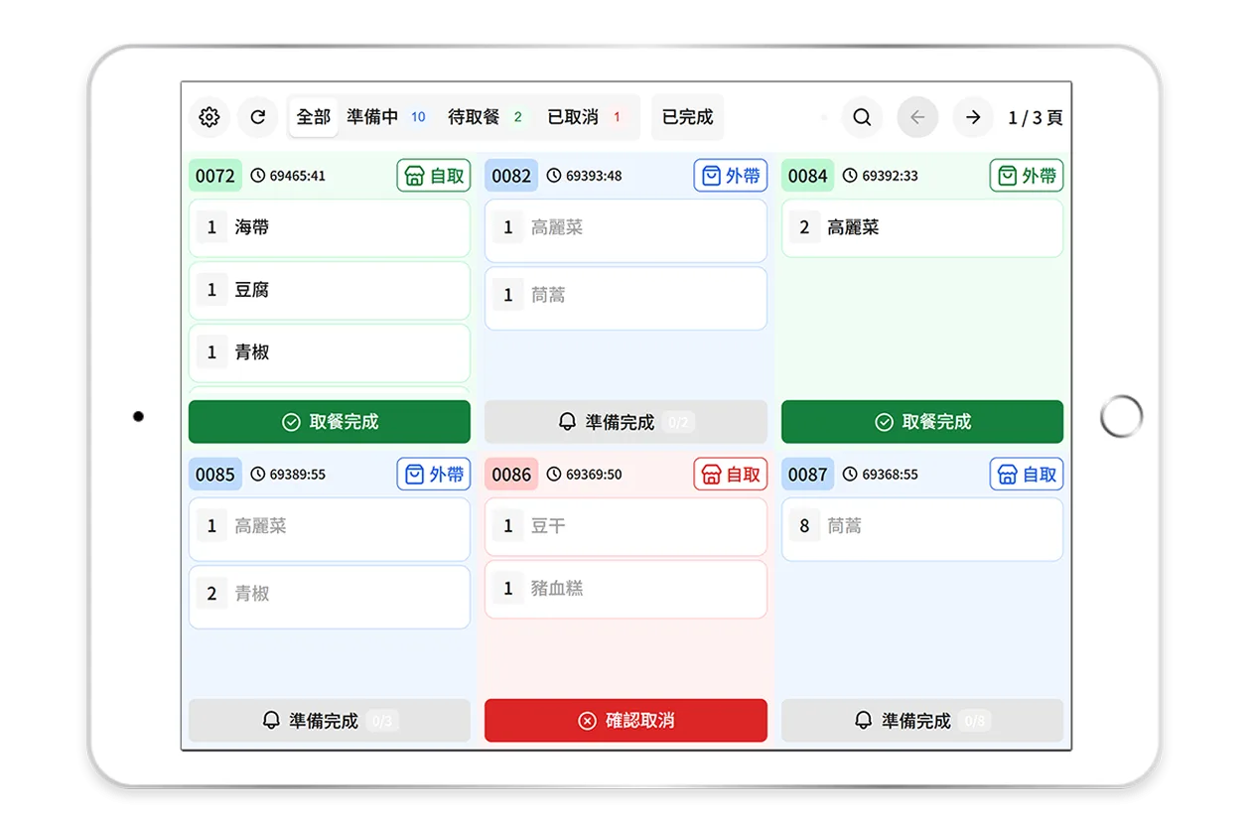The height and width of the screenshot is (831, 1251).
Task: Open the order search
Action: 862,117
